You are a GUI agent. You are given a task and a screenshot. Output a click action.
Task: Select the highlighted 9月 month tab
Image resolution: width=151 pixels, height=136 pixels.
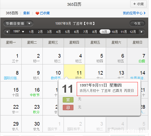pos(105,32)
